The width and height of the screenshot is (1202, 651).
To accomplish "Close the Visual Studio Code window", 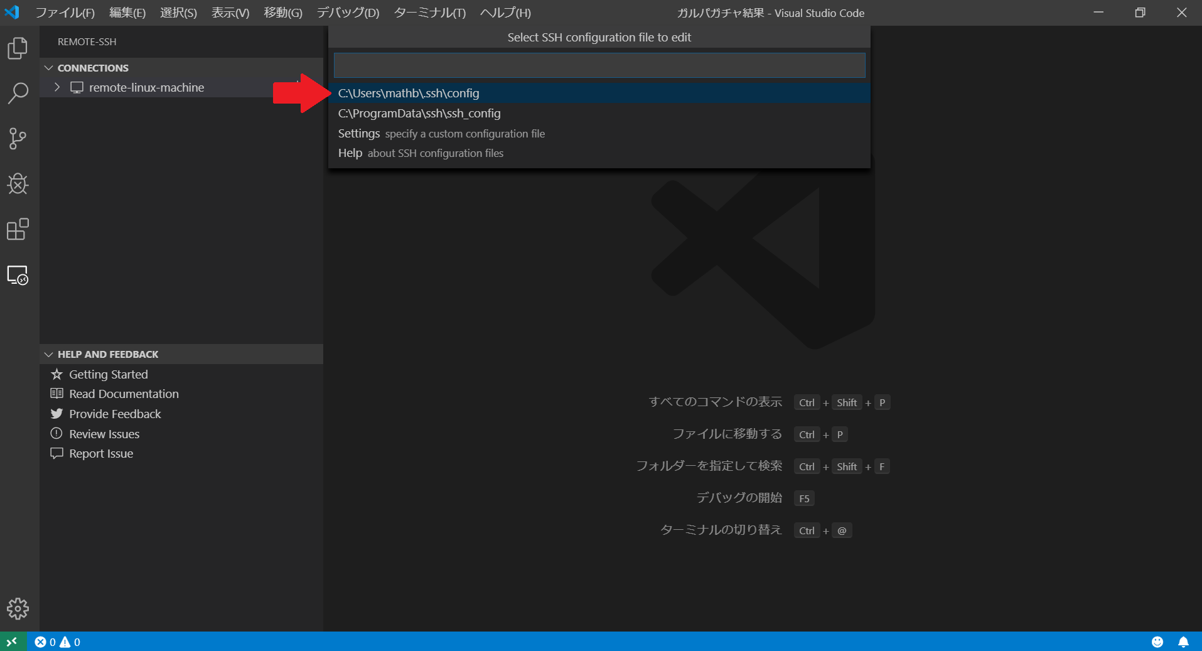I will (x=1181, y=13).
